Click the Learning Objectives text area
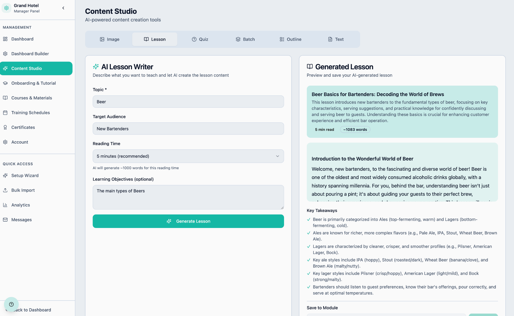The image size is (514, 316). coord(188,197)
